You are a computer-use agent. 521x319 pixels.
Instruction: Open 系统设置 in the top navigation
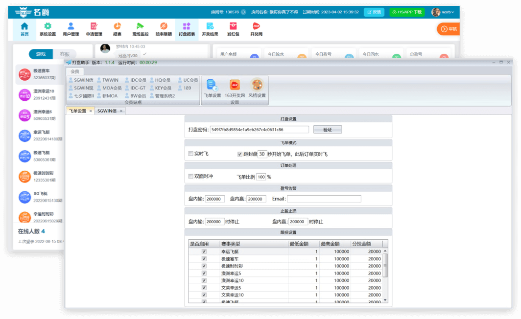point(47,29)
